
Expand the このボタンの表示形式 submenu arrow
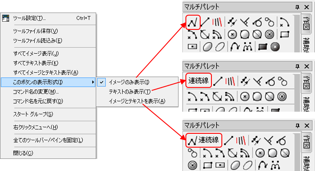pos(93,82)
